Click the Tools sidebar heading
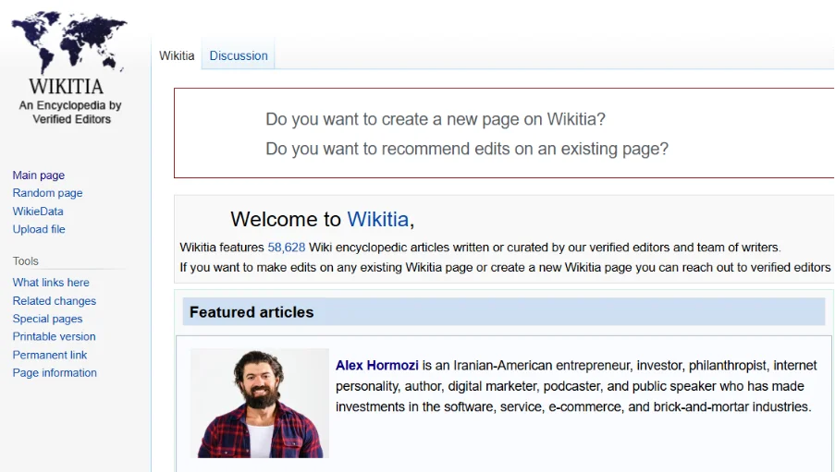This screenshot has height=472, width=835. [x=26, y=261]
